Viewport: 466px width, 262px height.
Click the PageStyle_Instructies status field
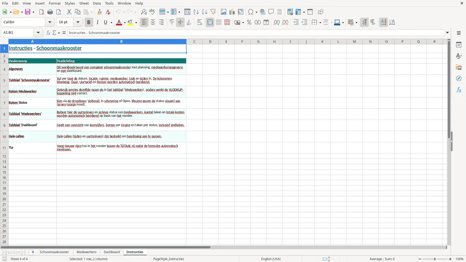pos(169,259)
